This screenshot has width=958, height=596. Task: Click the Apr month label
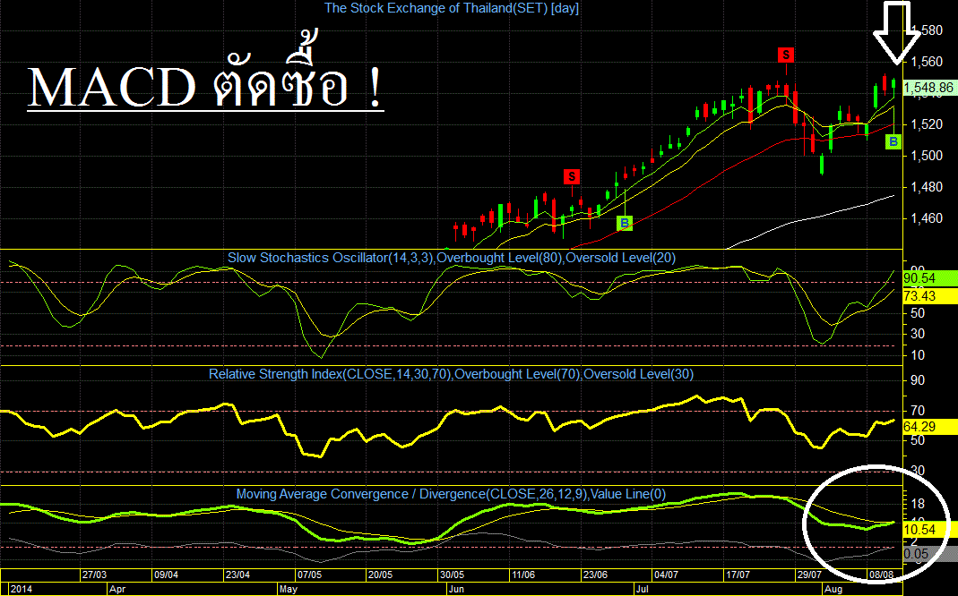coord(117,590)
